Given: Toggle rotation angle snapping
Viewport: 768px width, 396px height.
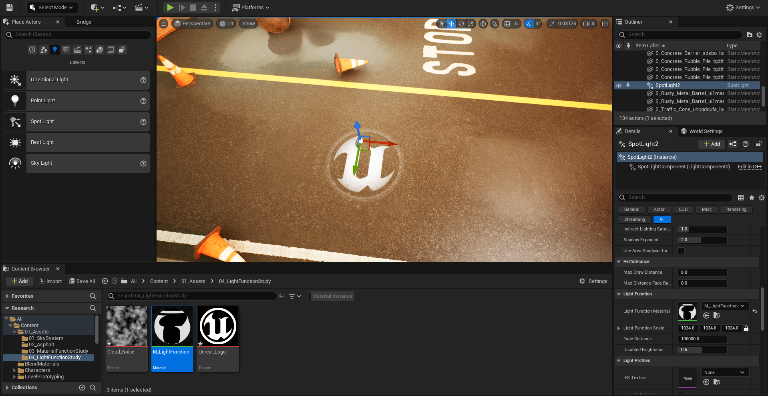Looking at the screenshot, I should [x=529, y=24].
